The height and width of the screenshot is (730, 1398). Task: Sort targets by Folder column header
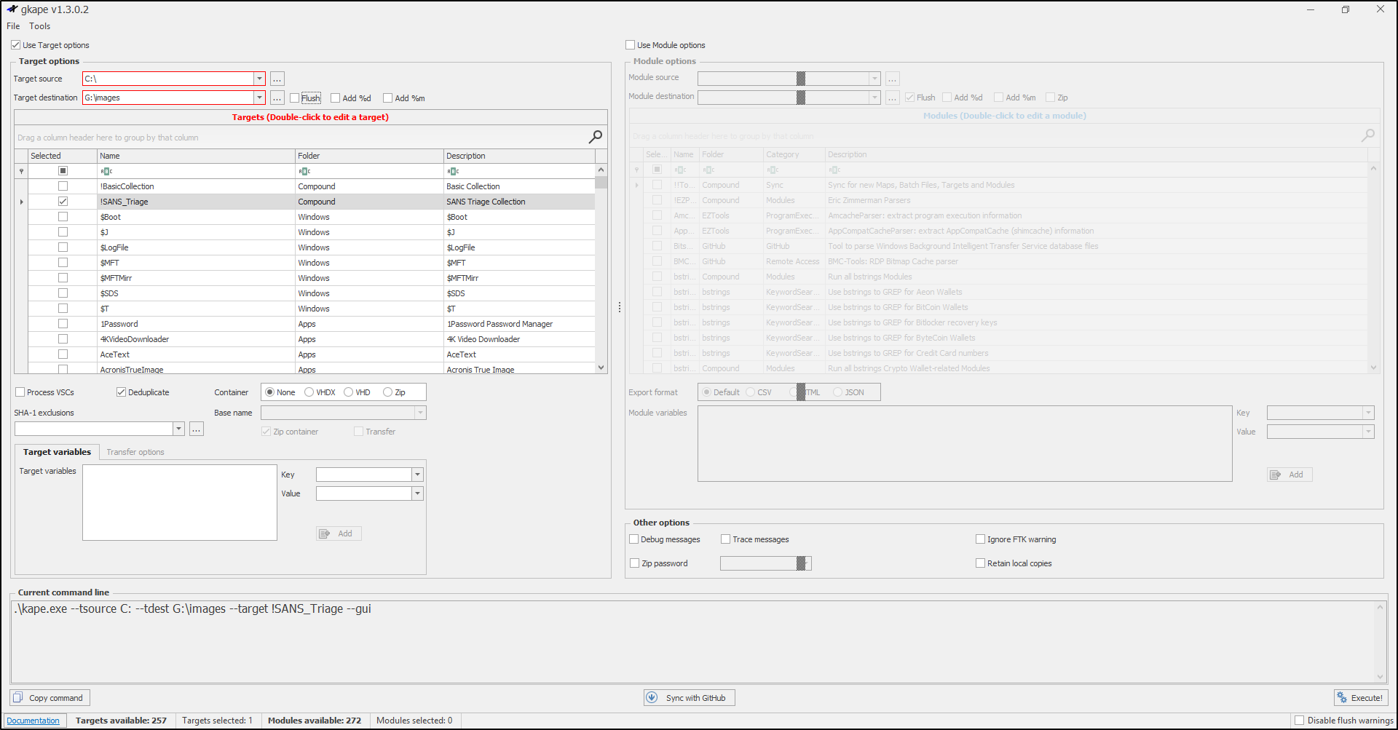pyautogui.click(x=369, y=156)
